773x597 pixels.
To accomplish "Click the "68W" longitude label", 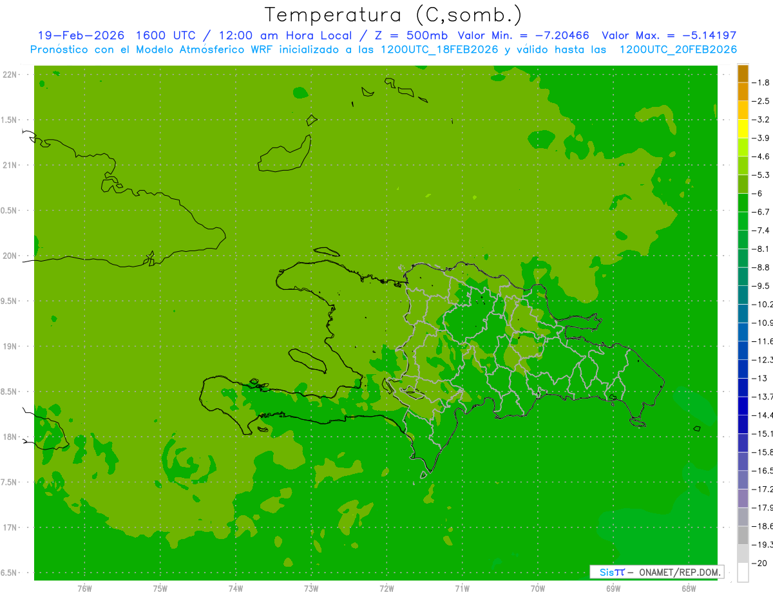I will (689, 589).
